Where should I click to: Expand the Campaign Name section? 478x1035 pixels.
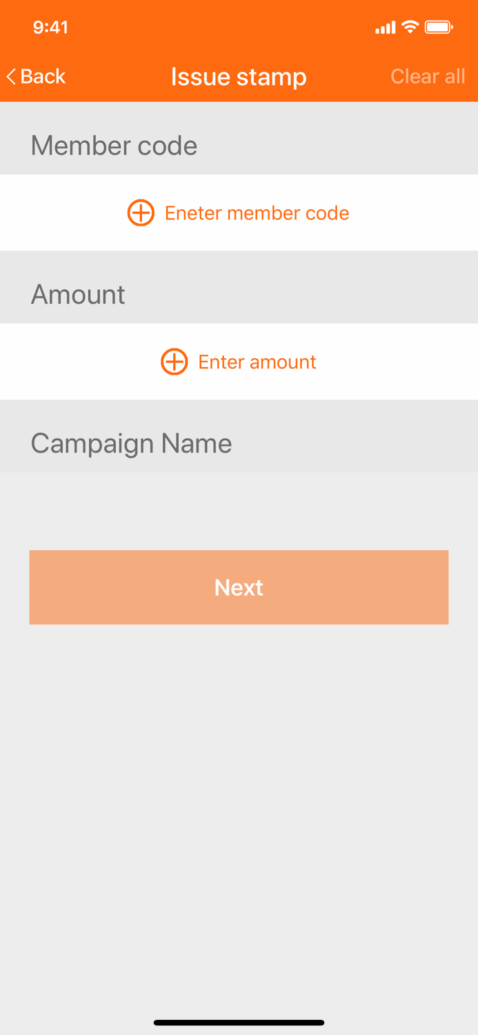coord(131,444)
